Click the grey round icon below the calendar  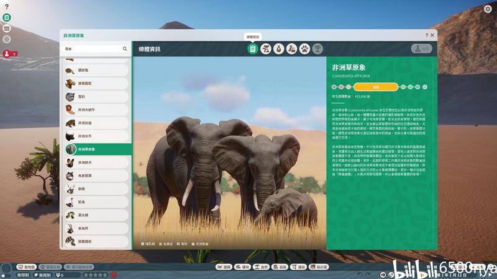pos(7,39)
